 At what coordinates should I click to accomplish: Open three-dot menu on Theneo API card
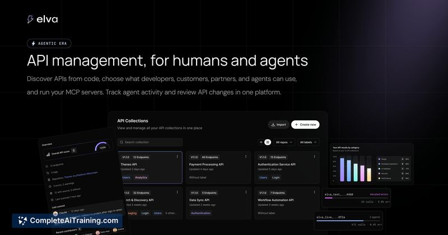[177, 157]
